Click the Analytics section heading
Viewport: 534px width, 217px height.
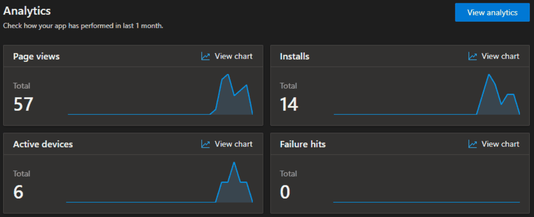click(27, 11)
